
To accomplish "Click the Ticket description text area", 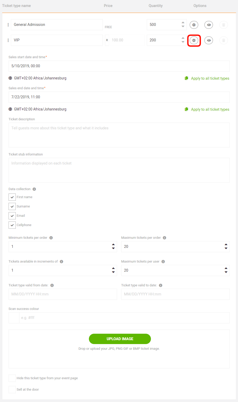I will click(x=119, y=135).
